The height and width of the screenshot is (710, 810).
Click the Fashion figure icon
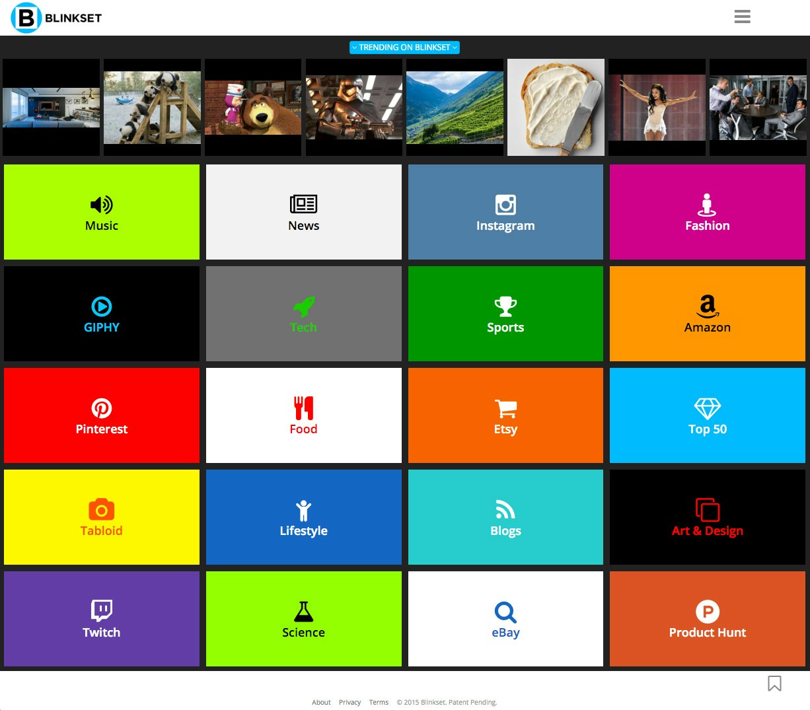[707, 205]
